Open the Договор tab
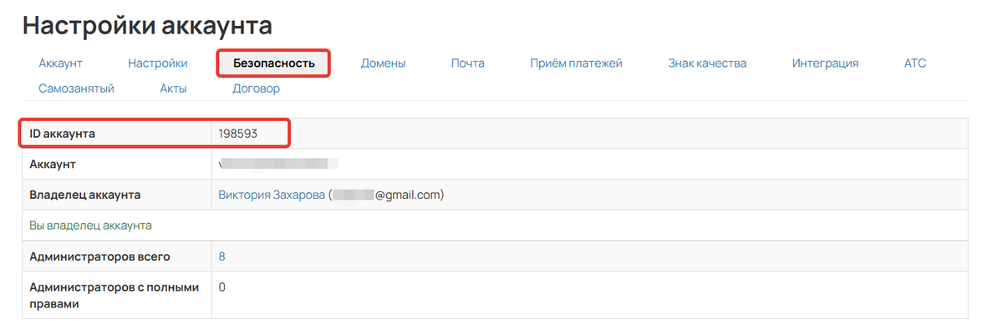Screen dimensions: 1003x335 [x=256, y=88]
